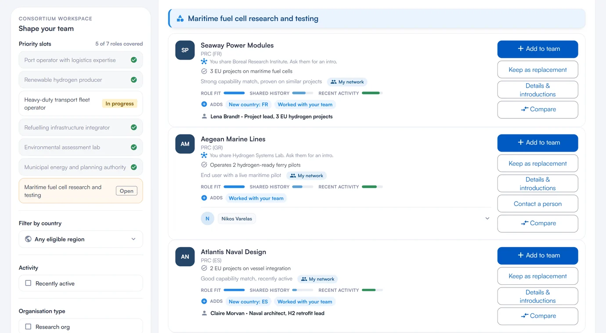Image resolution: width=606 pixels, height=333 pixels.
Task: Click the Nikos Varelas name chip
Action: (237, 219)
